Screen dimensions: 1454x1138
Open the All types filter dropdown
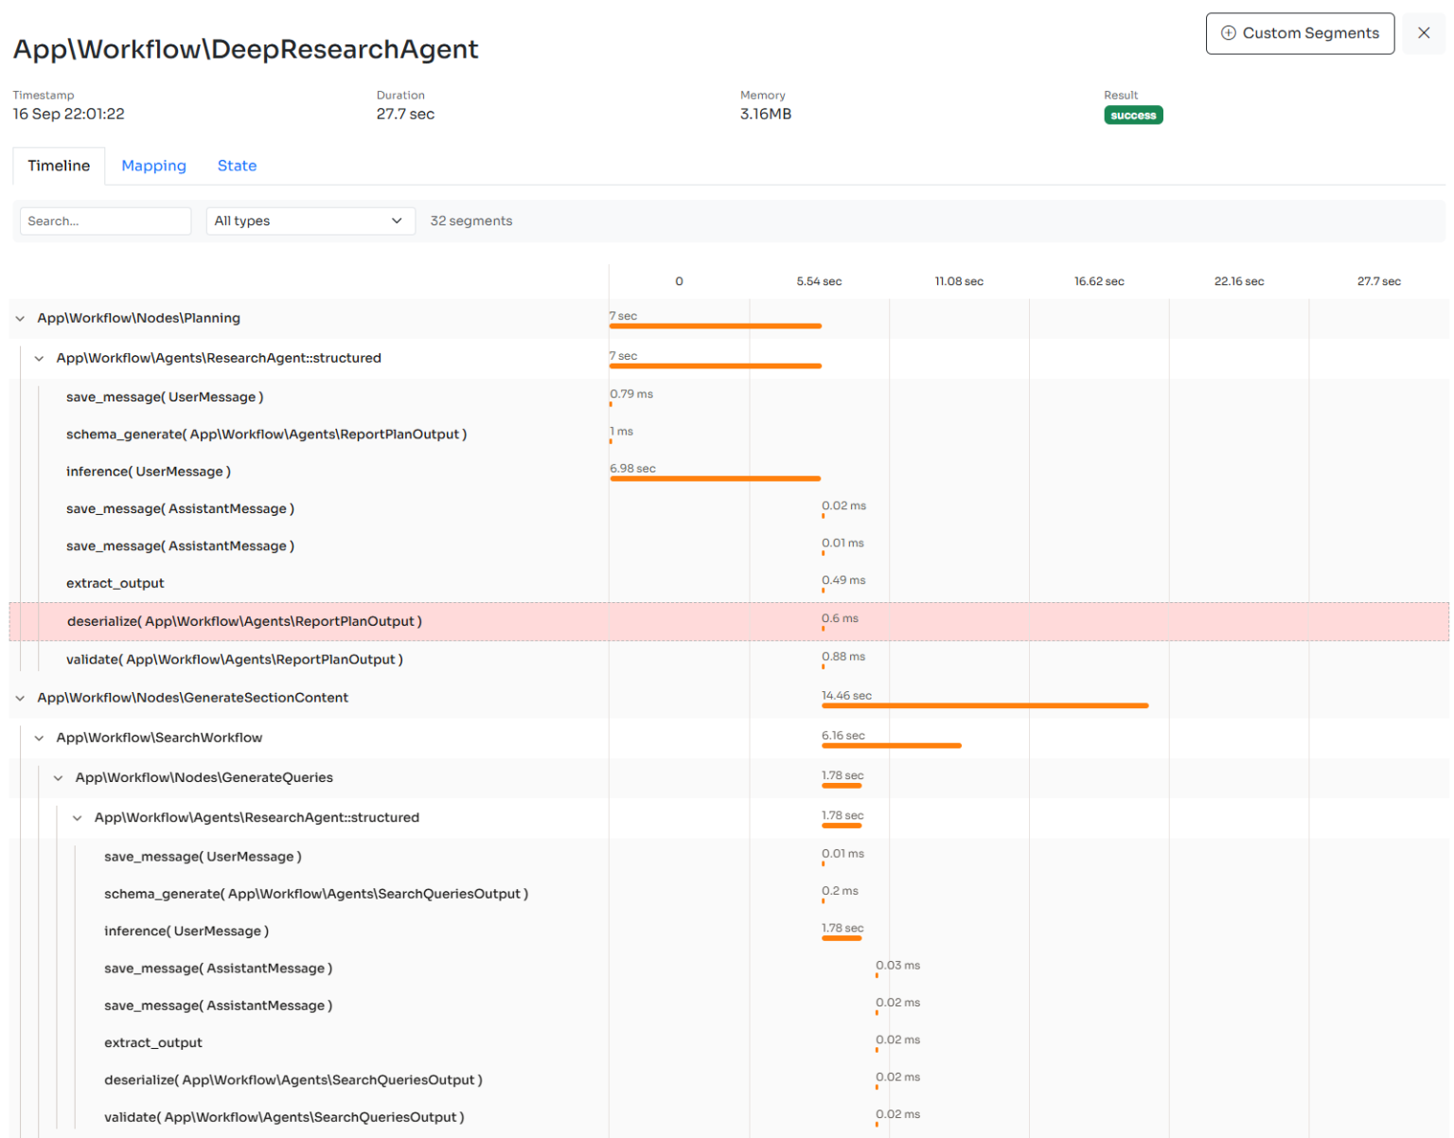point(310,221)
